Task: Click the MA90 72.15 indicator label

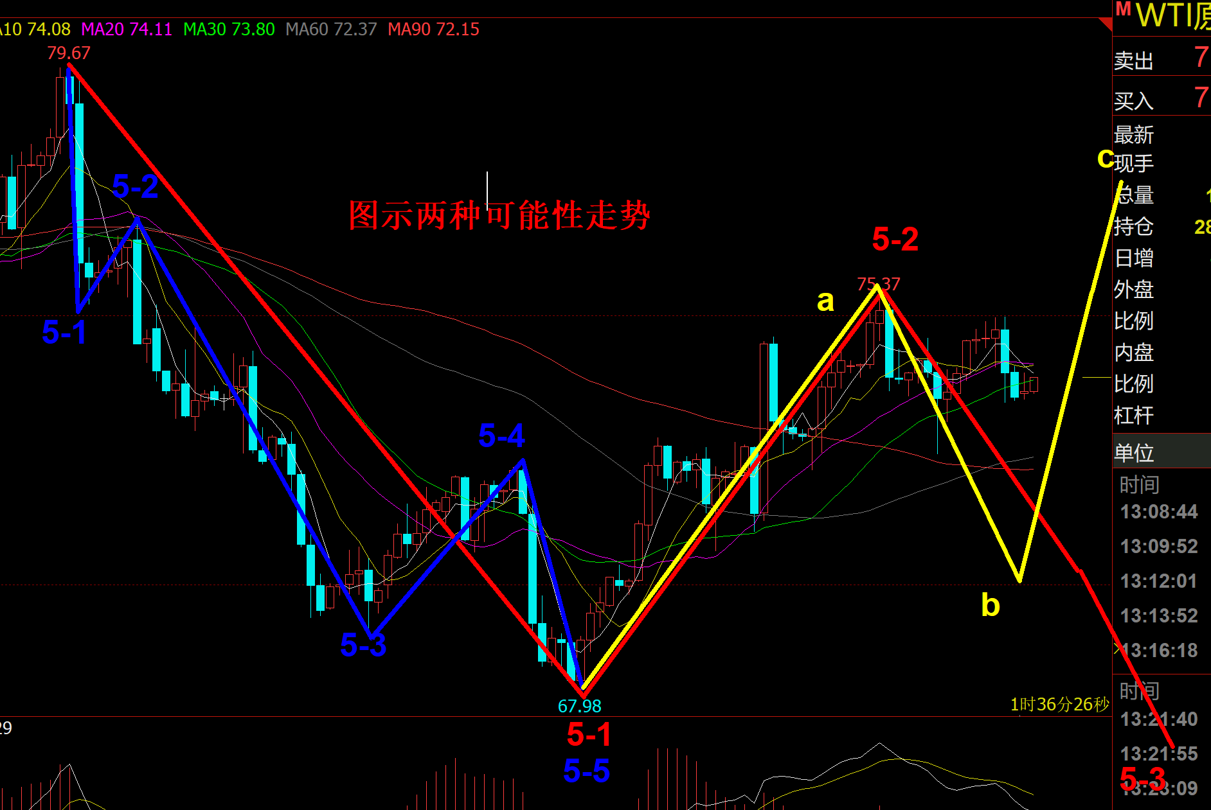Action: coord(434,30)
